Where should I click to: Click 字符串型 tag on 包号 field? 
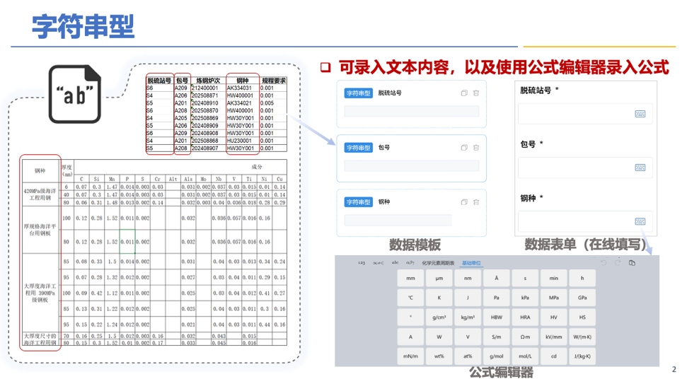pyautogui.click(x=358, y=148)
